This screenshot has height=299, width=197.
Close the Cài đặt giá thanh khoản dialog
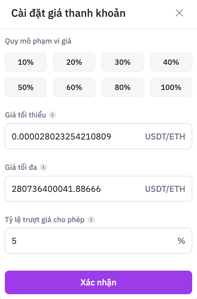point(179,13)
